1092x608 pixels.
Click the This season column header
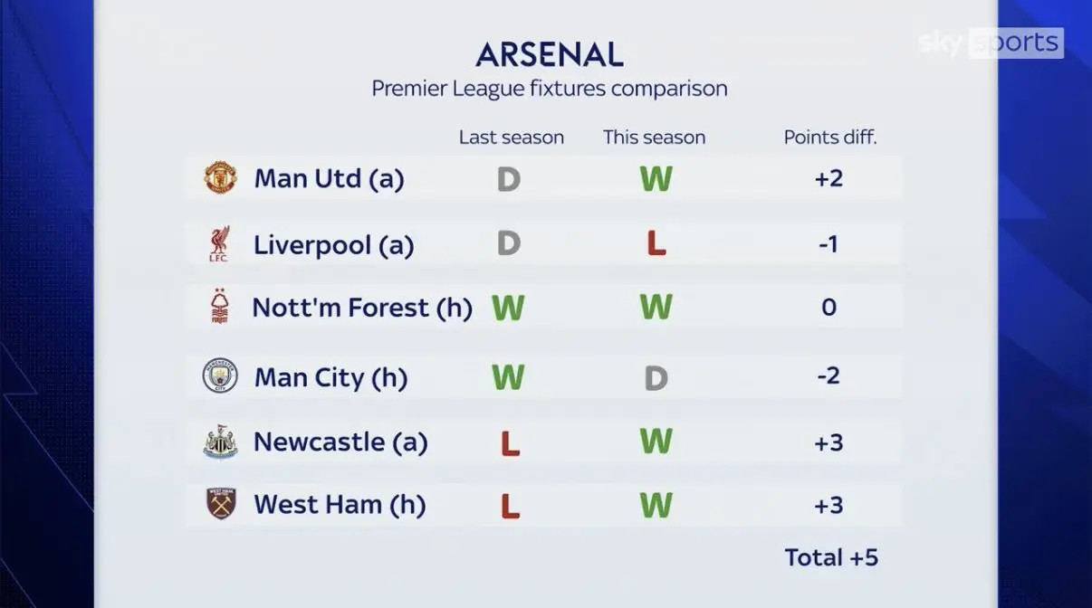pyautogui.click(x=654, y=138)
